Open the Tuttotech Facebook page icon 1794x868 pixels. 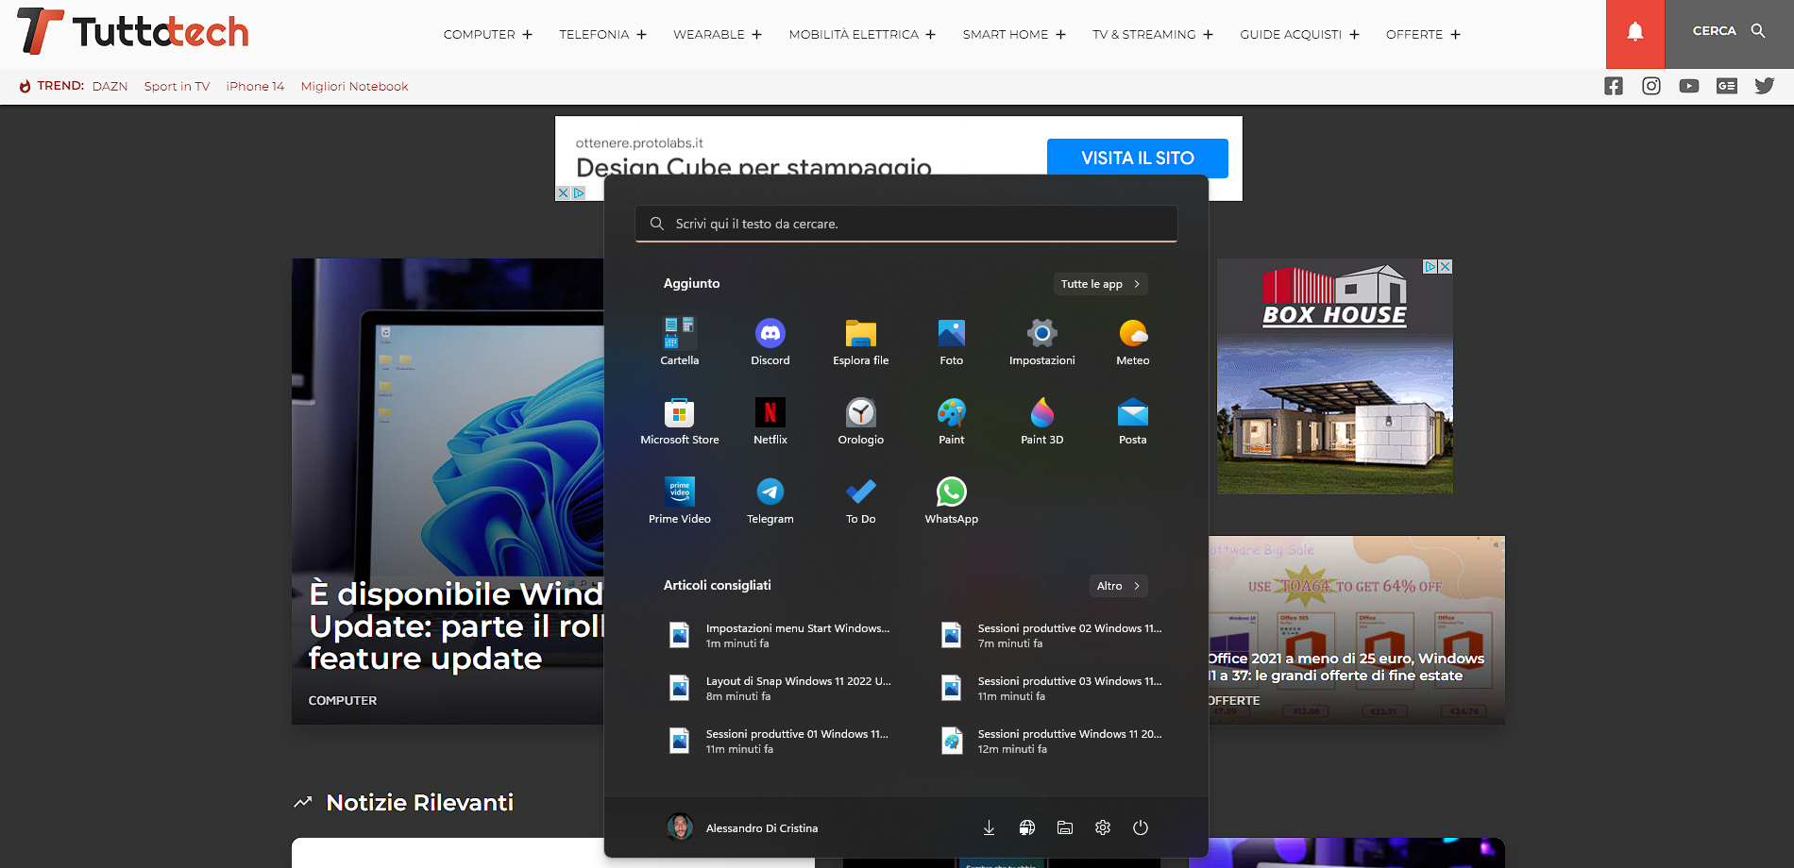1614,86
